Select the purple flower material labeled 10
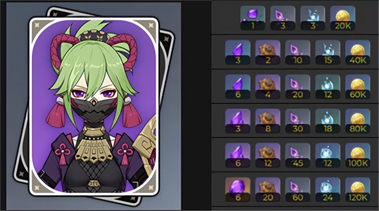Viewport: 379px width, 211px height. (298, 52)
